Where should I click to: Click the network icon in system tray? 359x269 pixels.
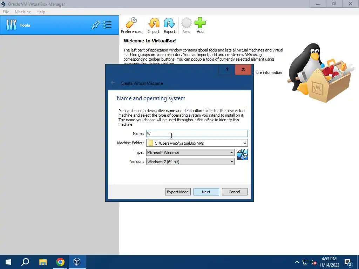coord(305,262)
